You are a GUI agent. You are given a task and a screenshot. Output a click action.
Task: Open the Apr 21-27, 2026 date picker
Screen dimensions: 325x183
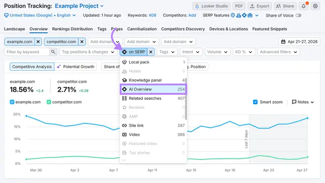pos(299,42)
